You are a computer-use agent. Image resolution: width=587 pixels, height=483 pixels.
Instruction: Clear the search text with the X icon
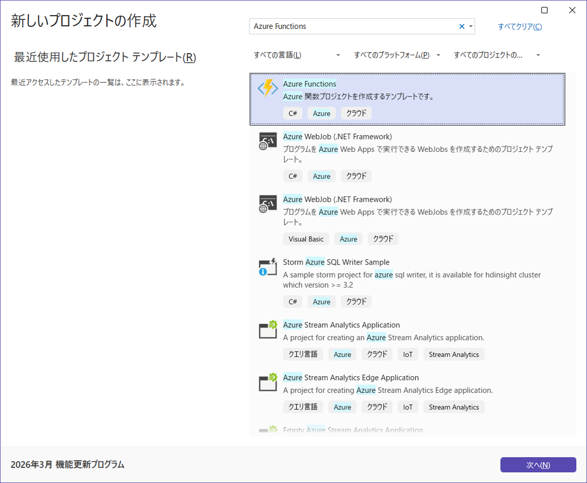tap(461, 27)
